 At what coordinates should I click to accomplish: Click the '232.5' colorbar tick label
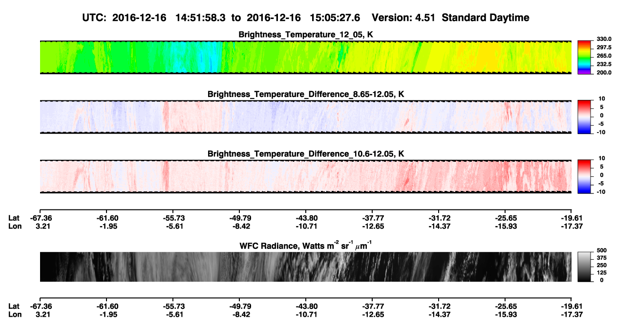(x=603, y=64)
